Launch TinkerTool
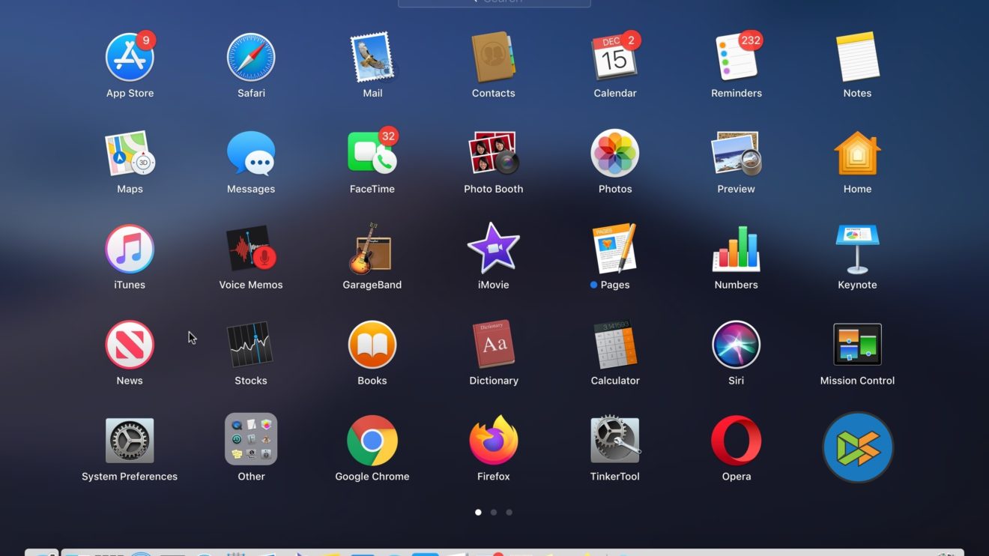The height and width of the screenshot is (556, 989). click(x=615, y=441)
